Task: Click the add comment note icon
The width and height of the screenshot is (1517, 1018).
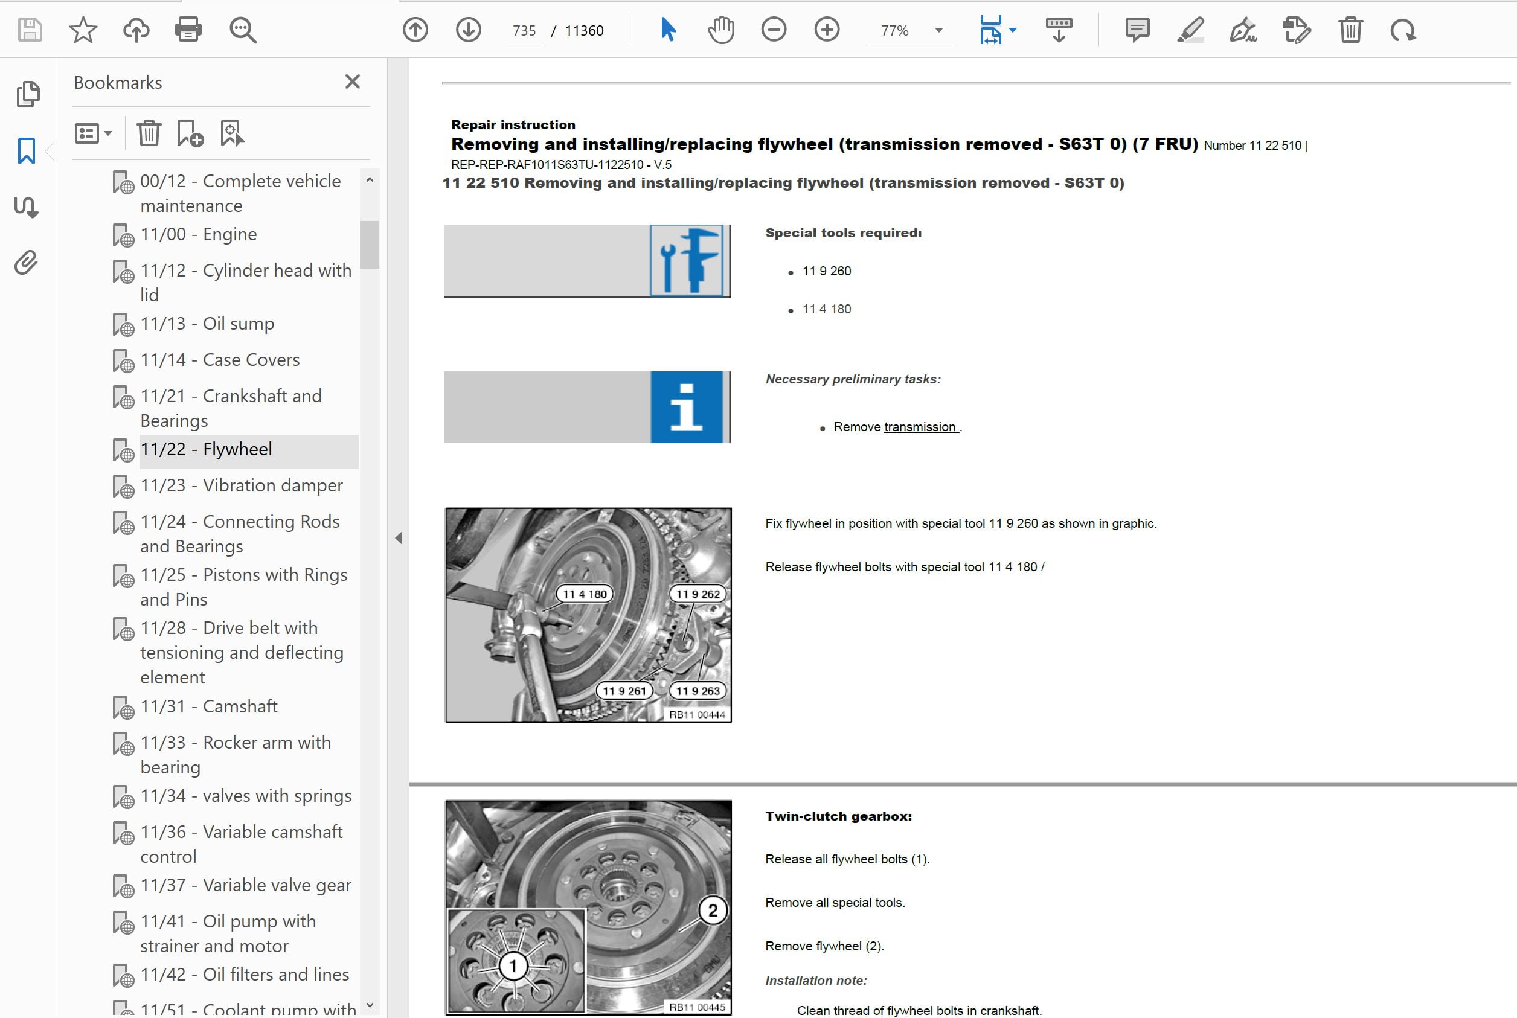Action: (x=1137, y=30)
